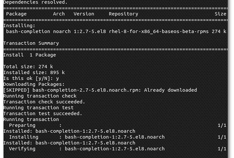Click the [SKIPPED] already downloaded line
234x158 pixels.
tap(100, 90)
